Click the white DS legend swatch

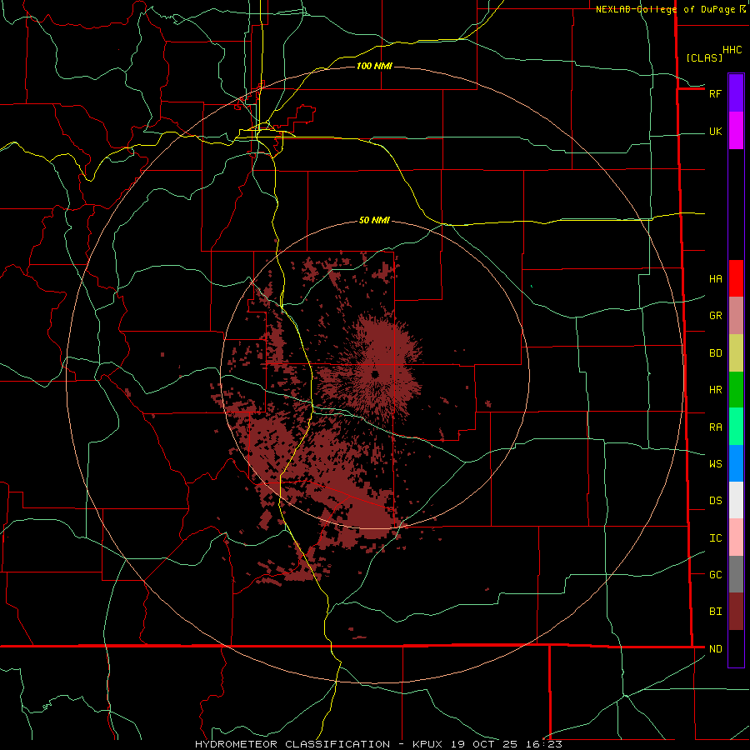click(736, 500)
